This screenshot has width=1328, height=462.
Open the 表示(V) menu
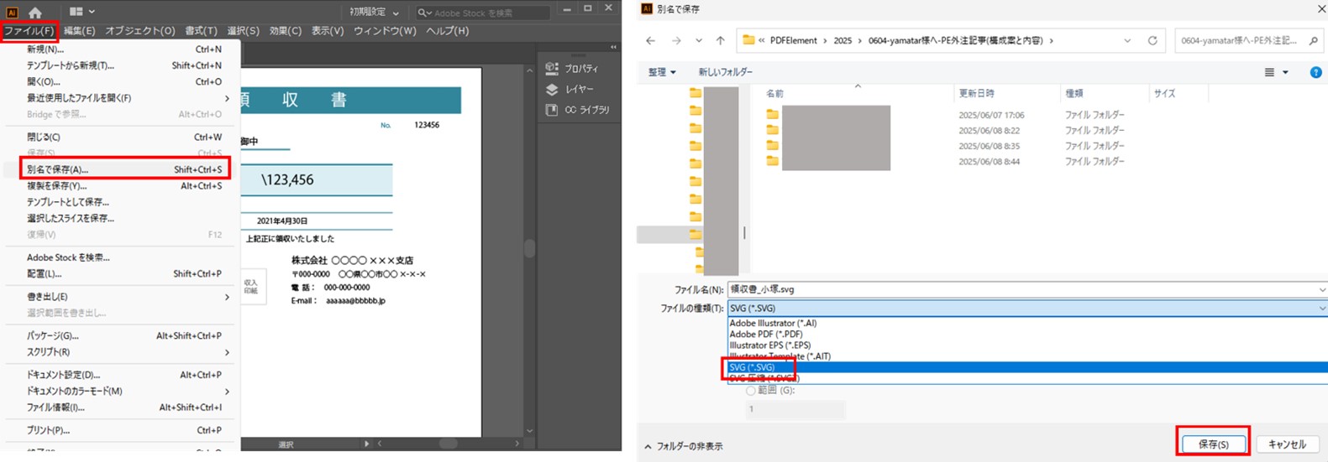328,31
